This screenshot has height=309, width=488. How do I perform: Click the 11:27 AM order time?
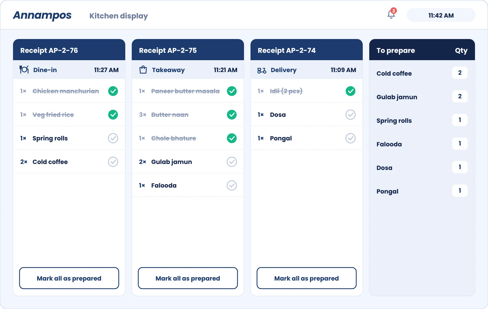point(106,70)
